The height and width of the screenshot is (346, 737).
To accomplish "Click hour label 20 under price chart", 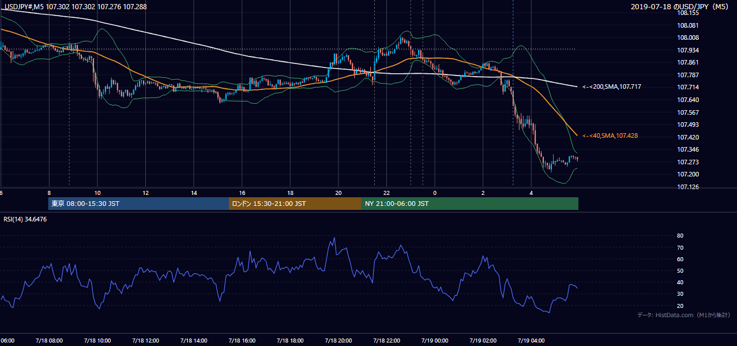I will pos(339,193).
